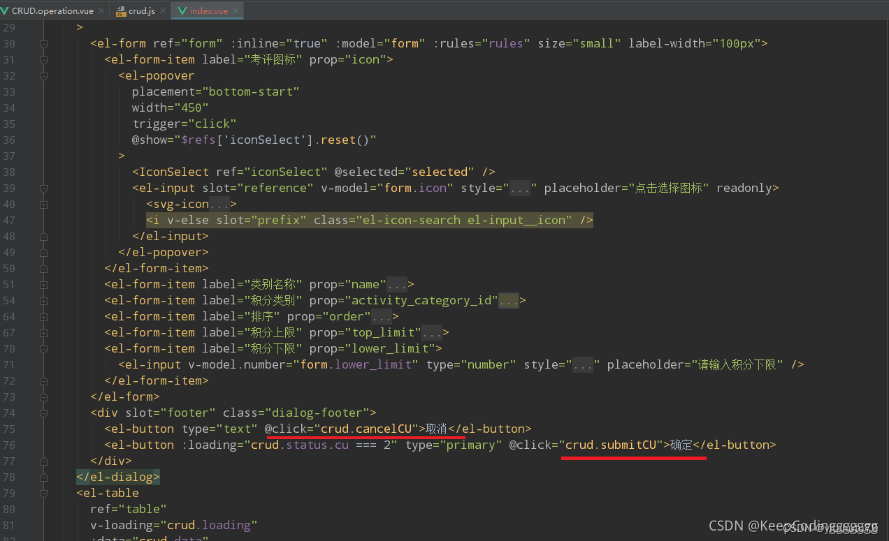This screenshot has height=541, width=889.
Task: Collapse the el-table block at line 79
Action: [43, 493]
